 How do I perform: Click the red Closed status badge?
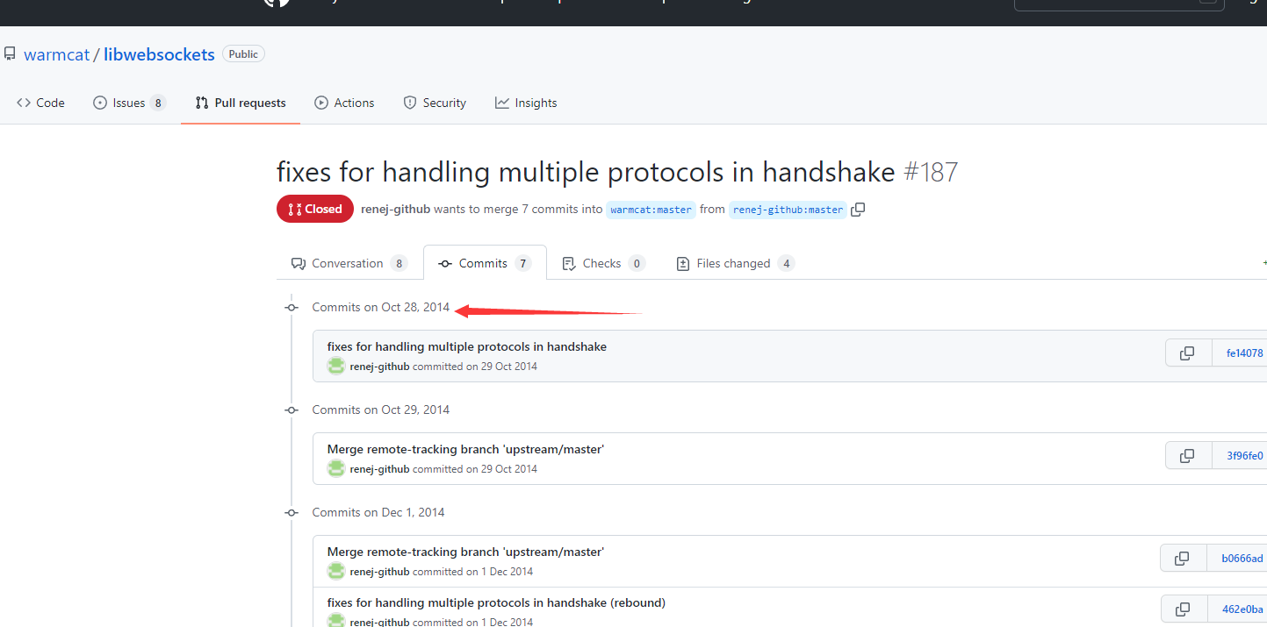(315, 209)
